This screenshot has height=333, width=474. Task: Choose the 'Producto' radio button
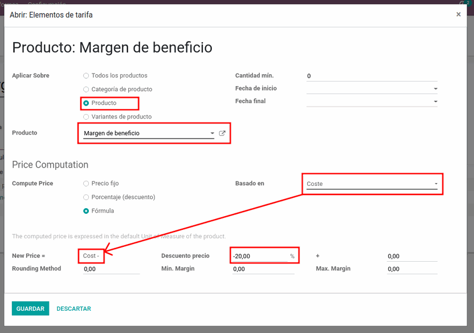point(86,103)
